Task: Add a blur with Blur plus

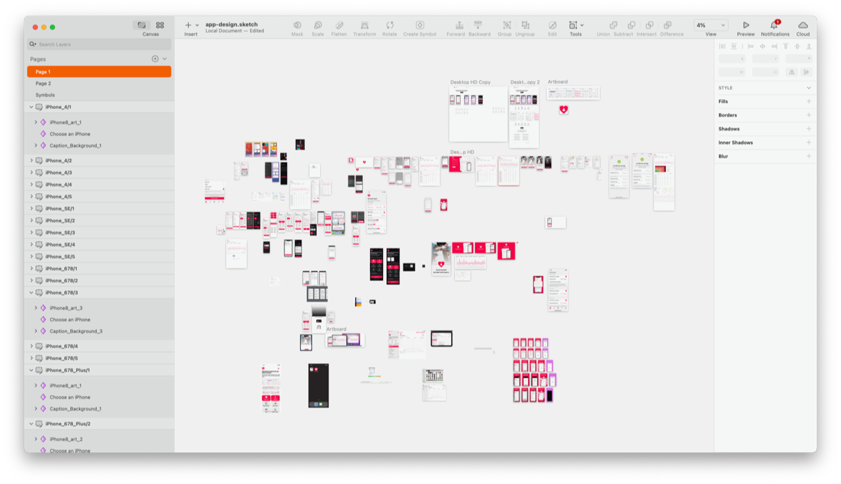Action: [x=809, y=156]
